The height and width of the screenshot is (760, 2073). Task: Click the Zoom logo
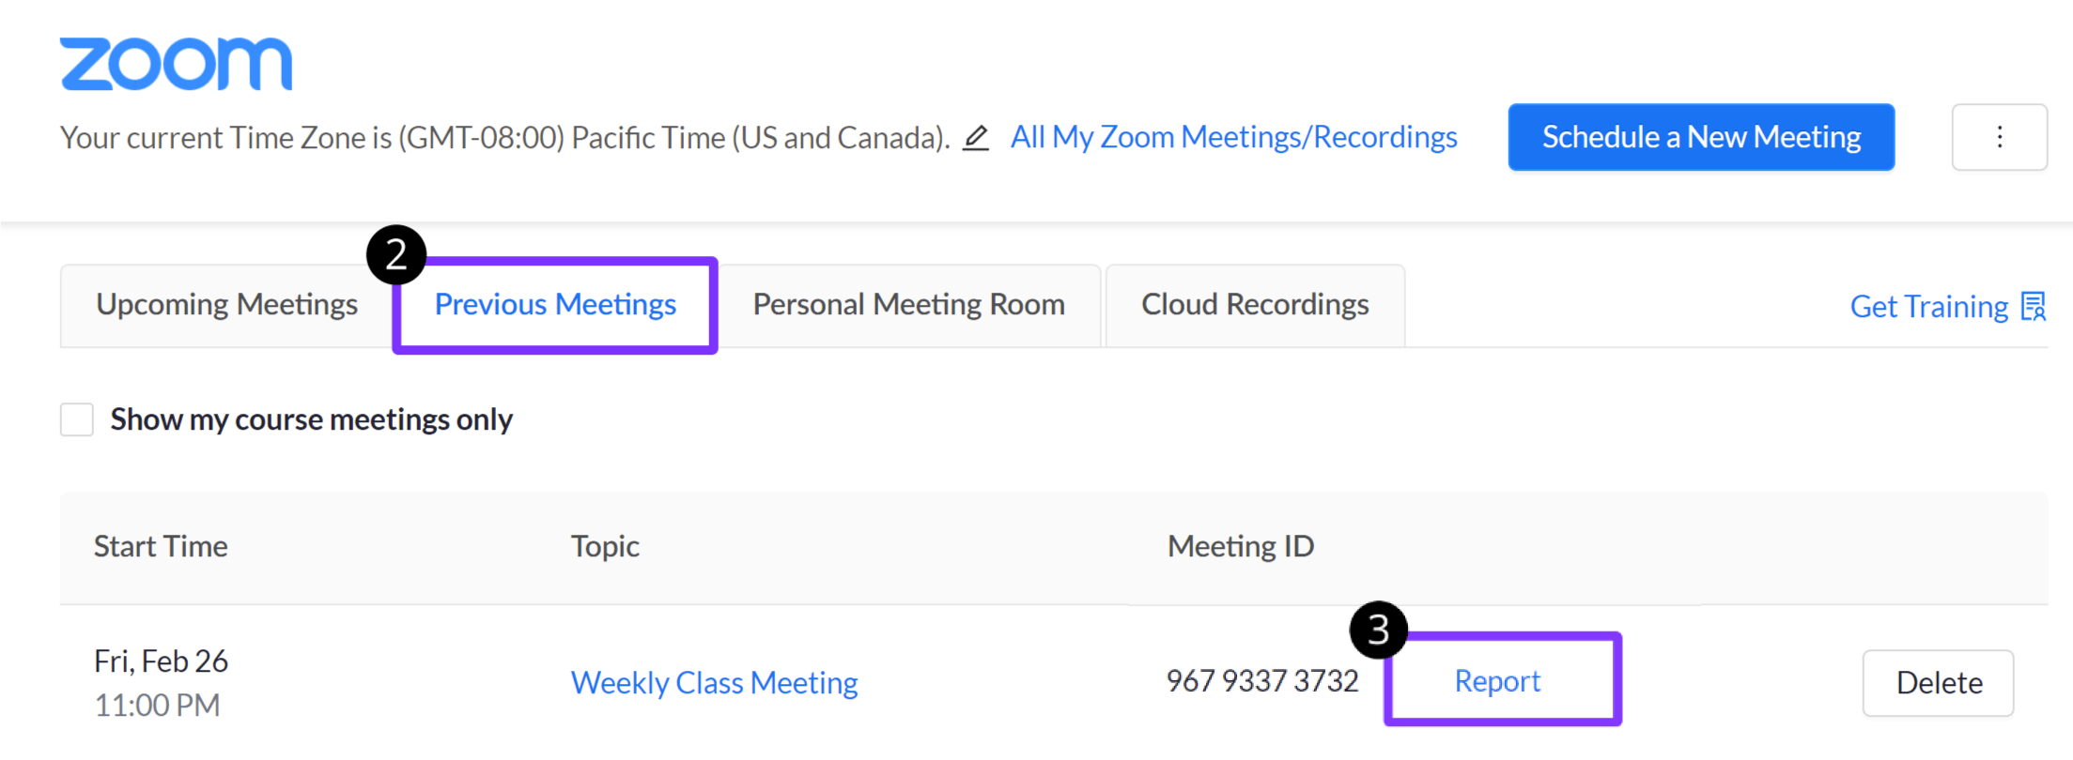tap(175, 62)
